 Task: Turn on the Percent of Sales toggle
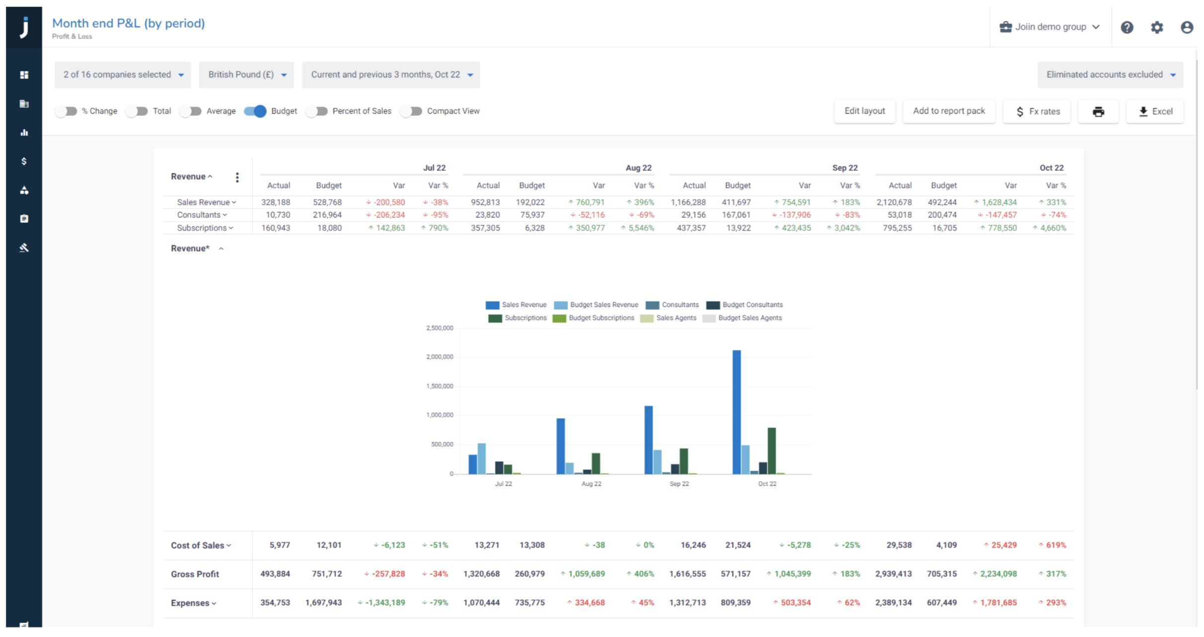318,111
